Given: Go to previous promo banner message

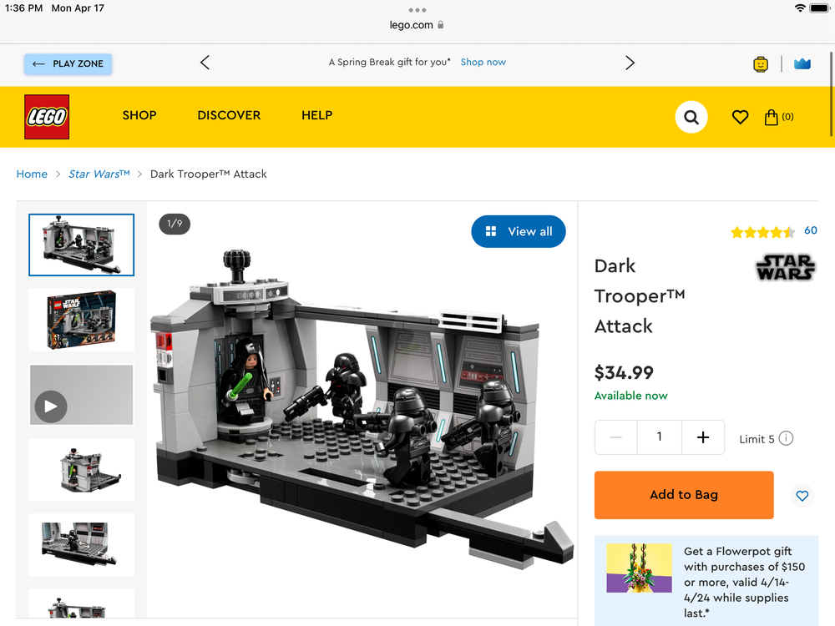Looking at the screenshot, I should [205, 63].
